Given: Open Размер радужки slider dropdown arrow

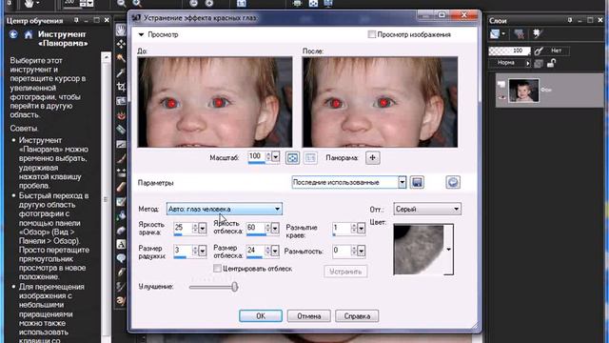Looking at the screenshot, I should [x=203, y=252].
